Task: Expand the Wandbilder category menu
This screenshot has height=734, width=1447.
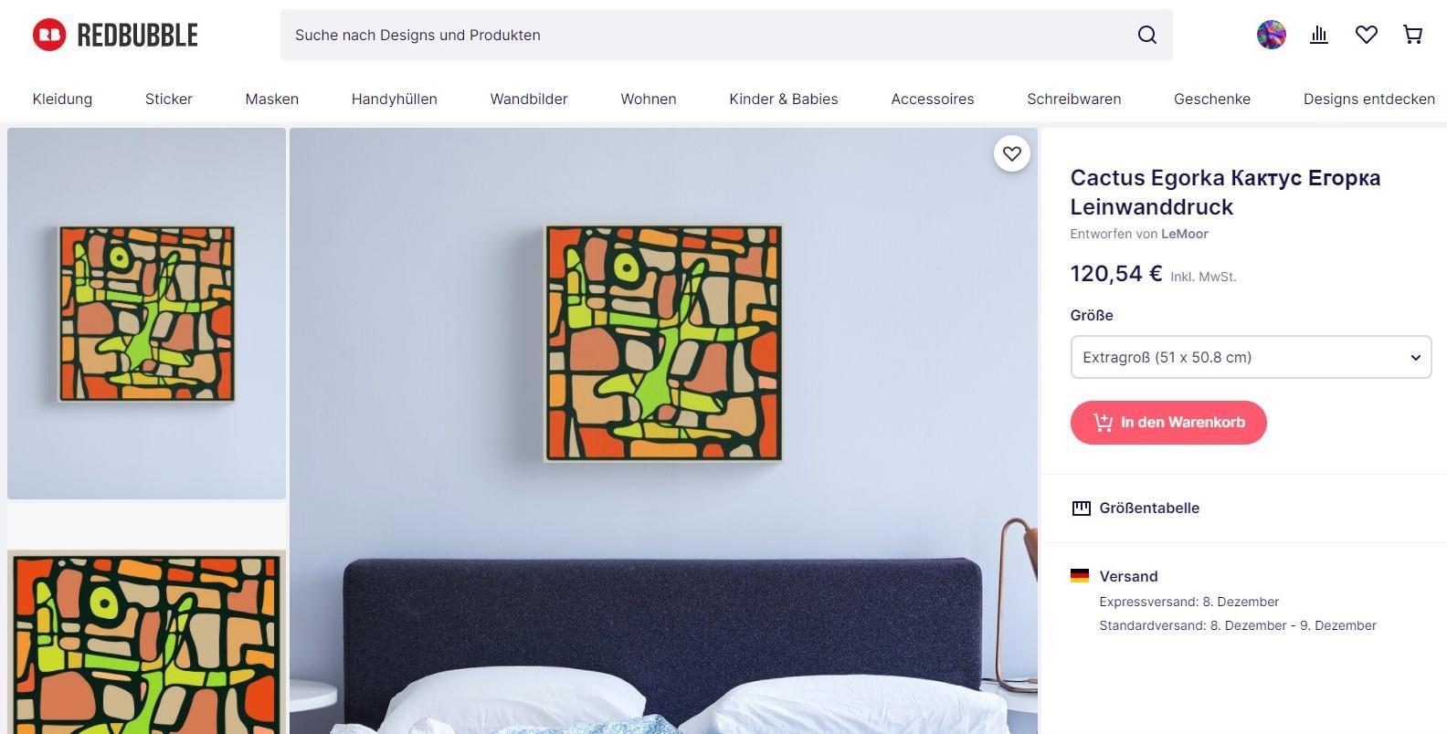Action: [529, 99]
